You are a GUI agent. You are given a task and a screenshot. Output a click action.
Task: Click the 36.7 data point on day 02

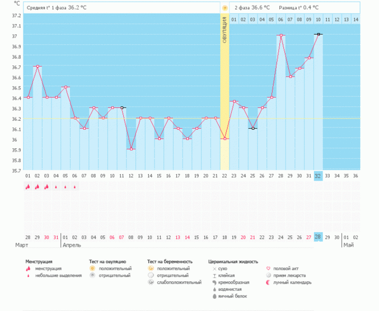click(x=38, y=67)
